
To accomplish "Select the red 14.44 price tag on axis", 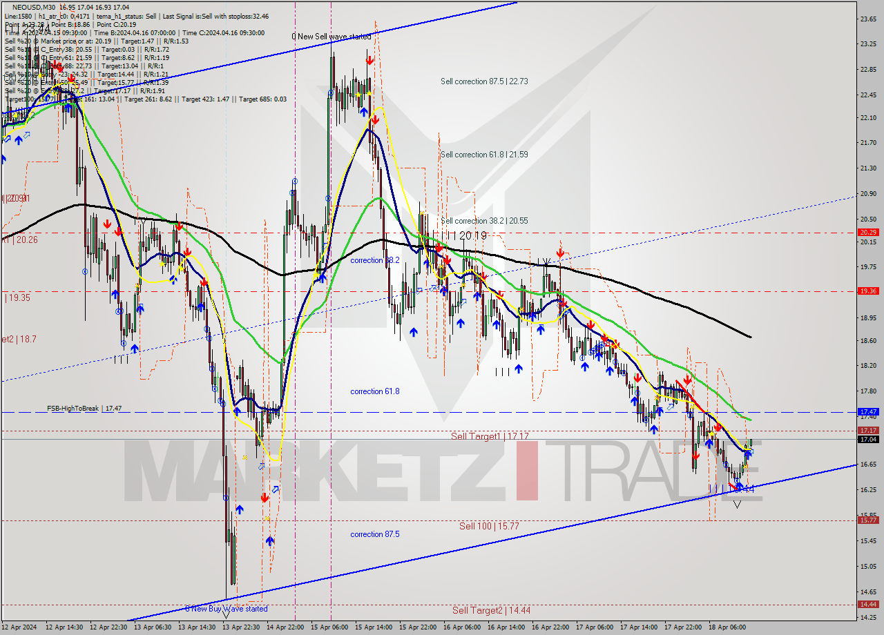I will [x=868, y=605].
